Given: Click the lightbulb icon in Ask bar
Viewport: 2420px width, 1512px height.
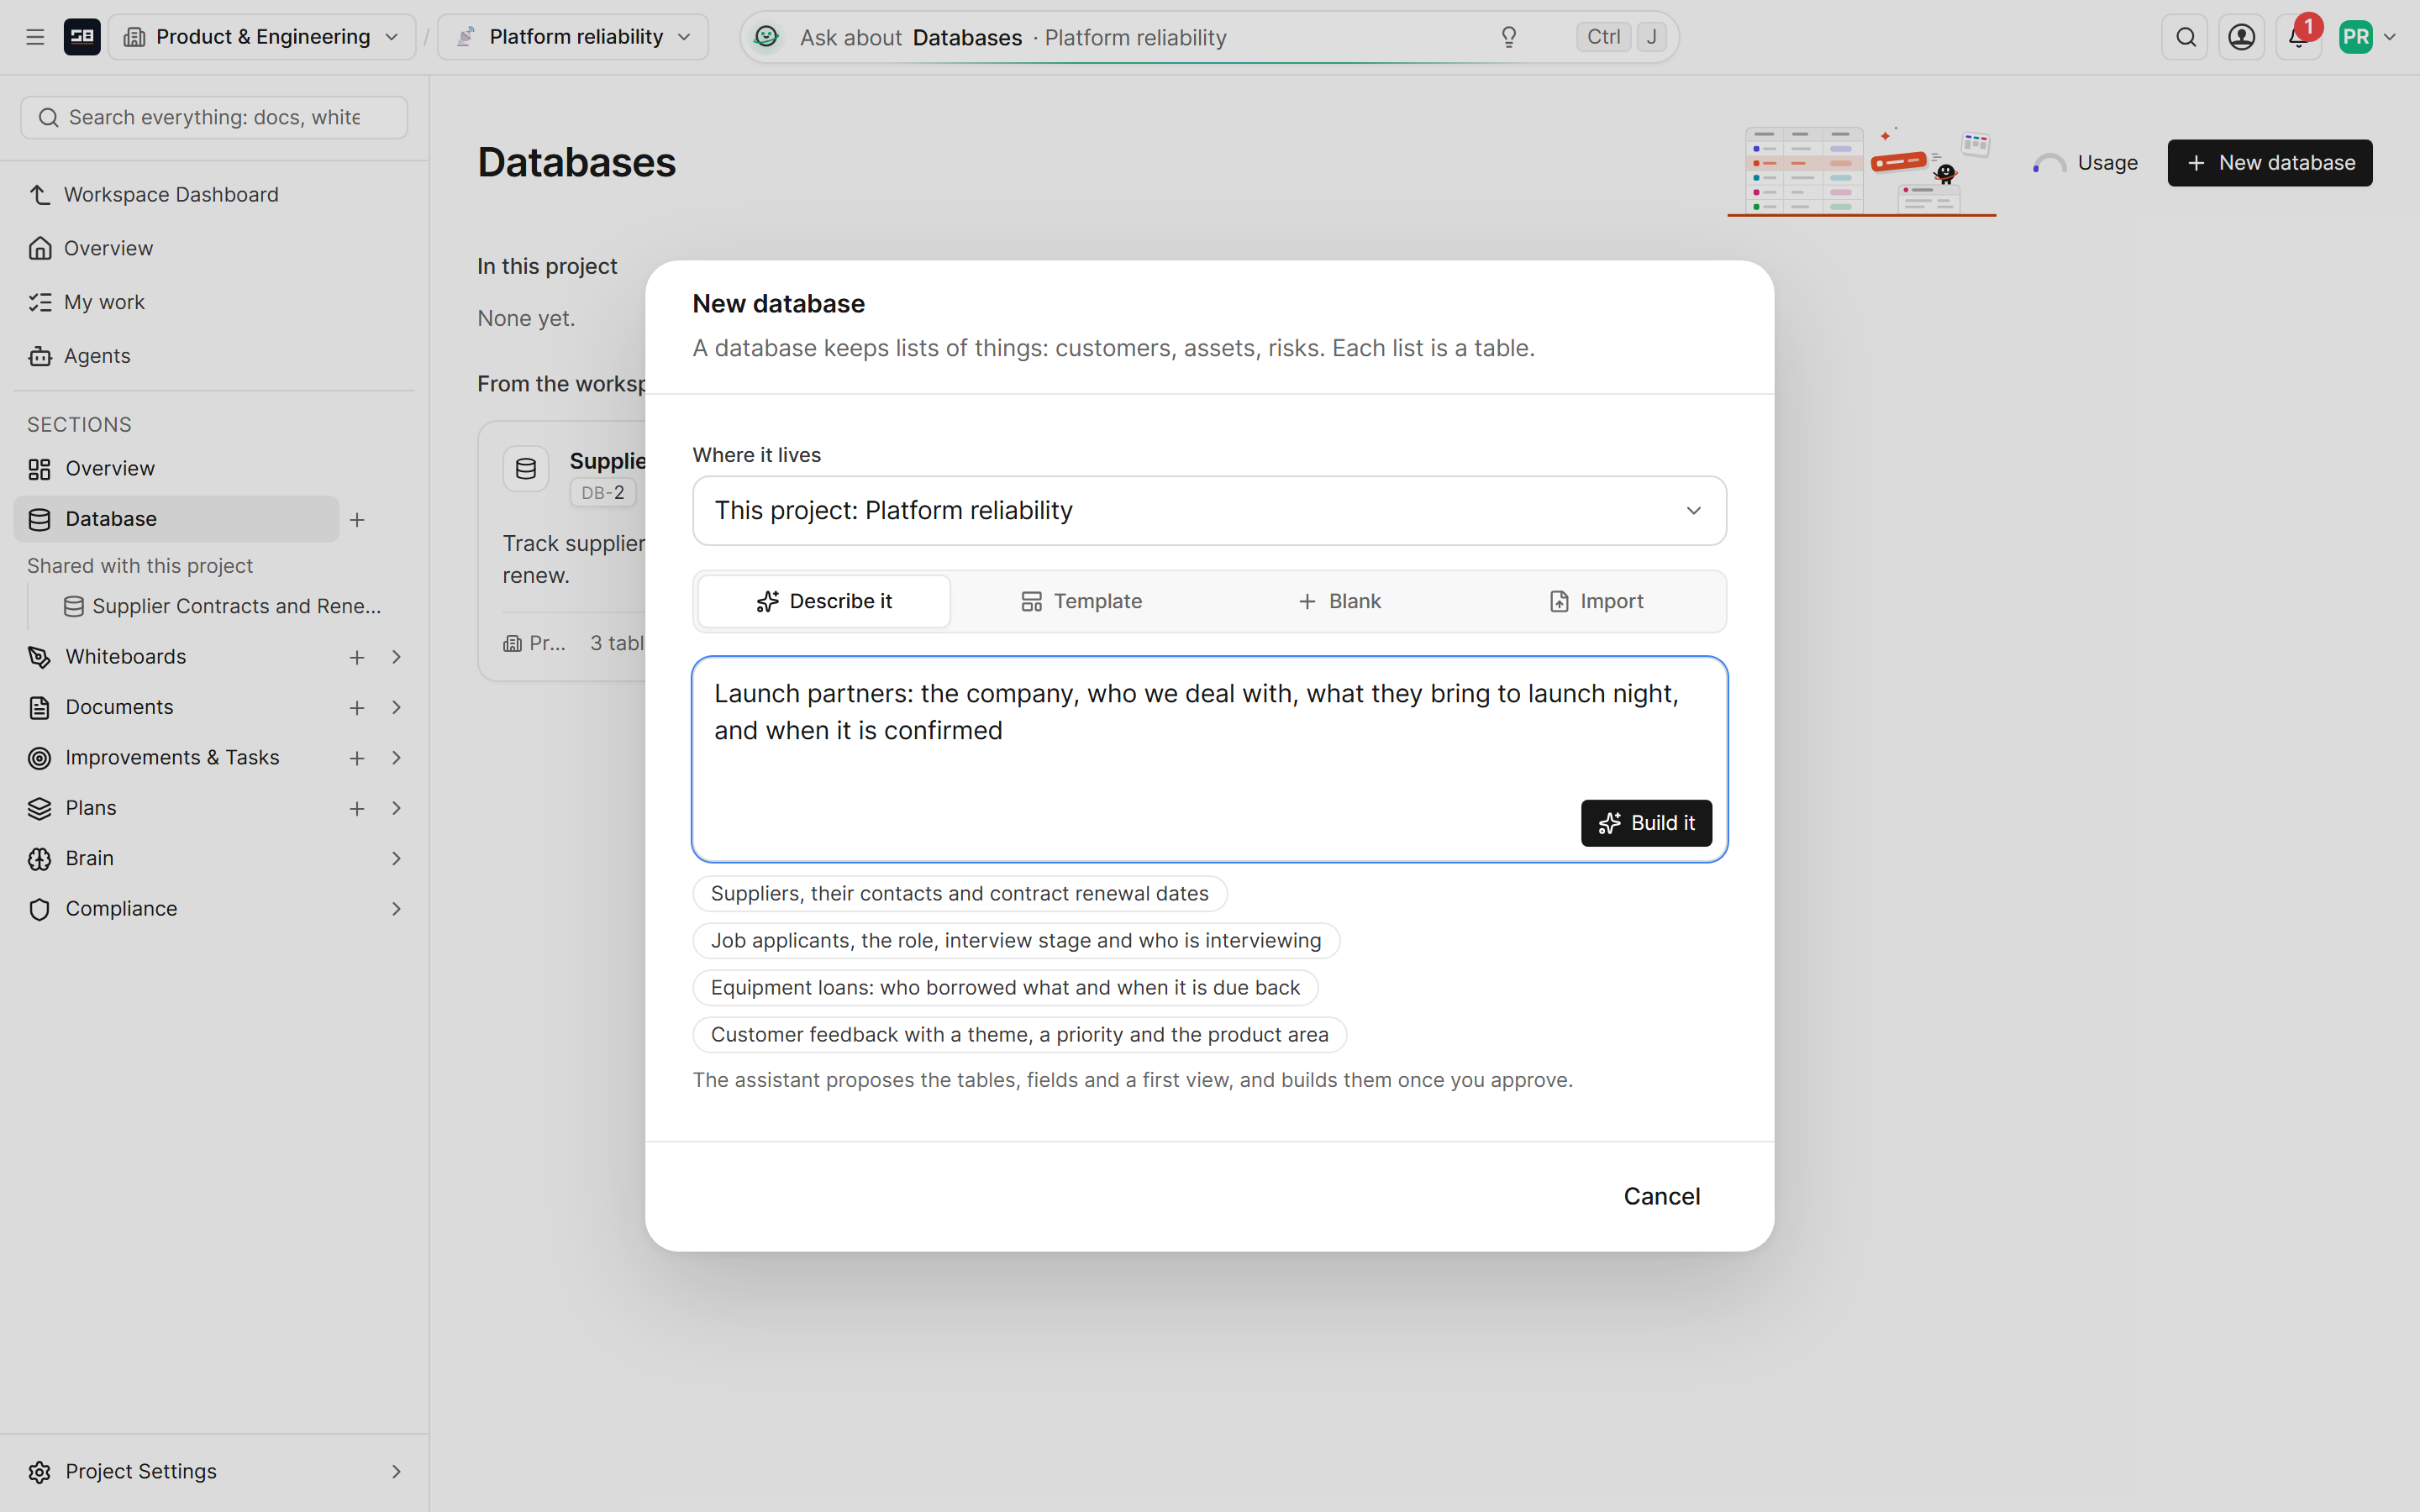Looking at the screenshot, I should pyautogui.click(x=1509, y=37).
